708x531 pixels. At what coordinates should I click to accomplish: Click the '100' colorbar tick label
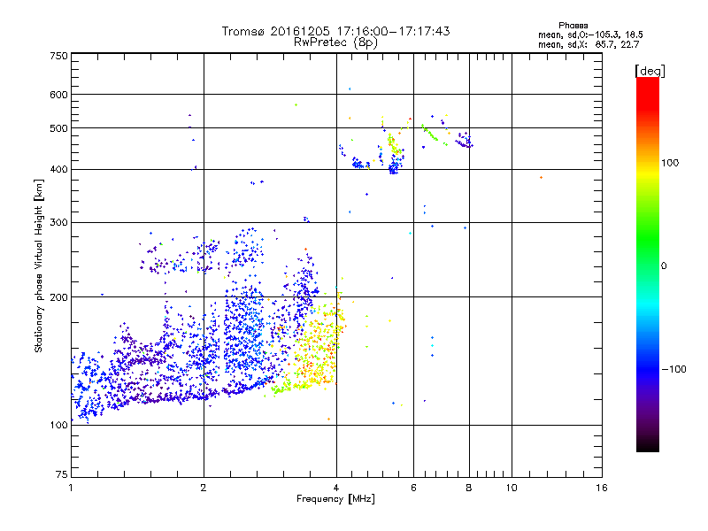(670, 163)
